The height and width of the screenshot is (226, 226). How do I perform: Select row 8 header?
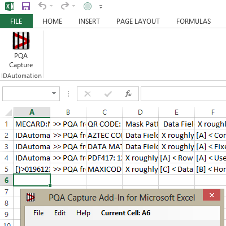(x=7, y=203)
